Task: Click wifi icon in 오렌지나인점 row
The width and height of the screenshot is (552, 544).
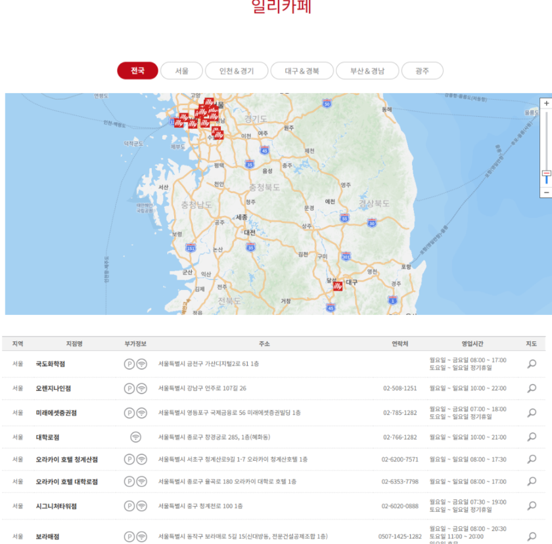Action: (x=142, y=388)
